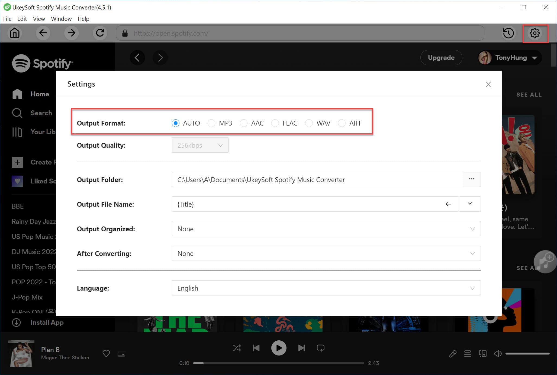
Task: Open the File menu
Action: 7,19
